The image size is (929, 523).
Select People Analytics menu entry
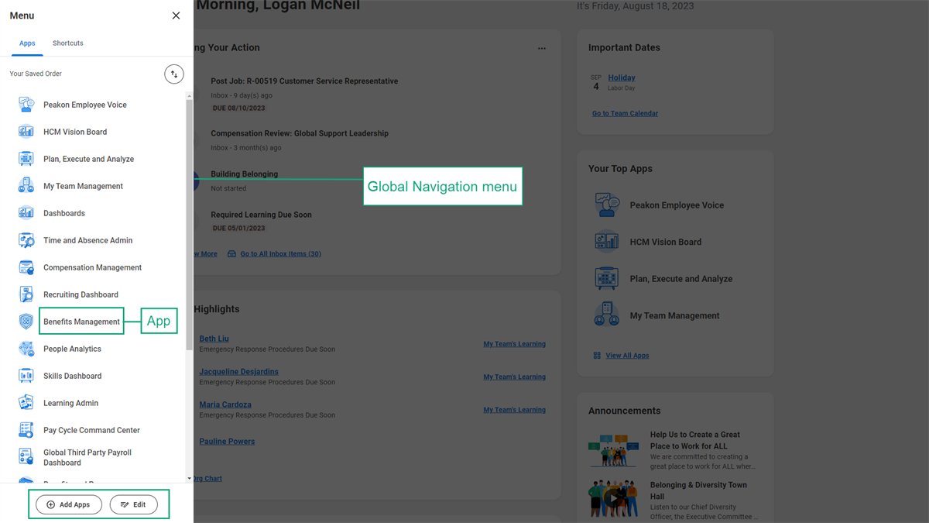point(72,349)
